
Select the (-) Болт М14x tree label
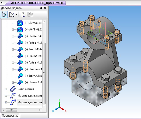tap(33, 49)
